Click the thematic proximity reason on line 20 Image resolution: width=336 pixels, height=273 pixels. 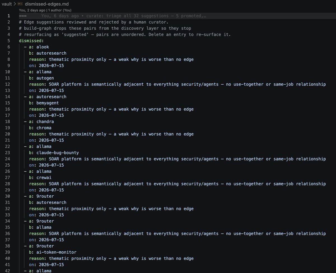click(121, 134)
